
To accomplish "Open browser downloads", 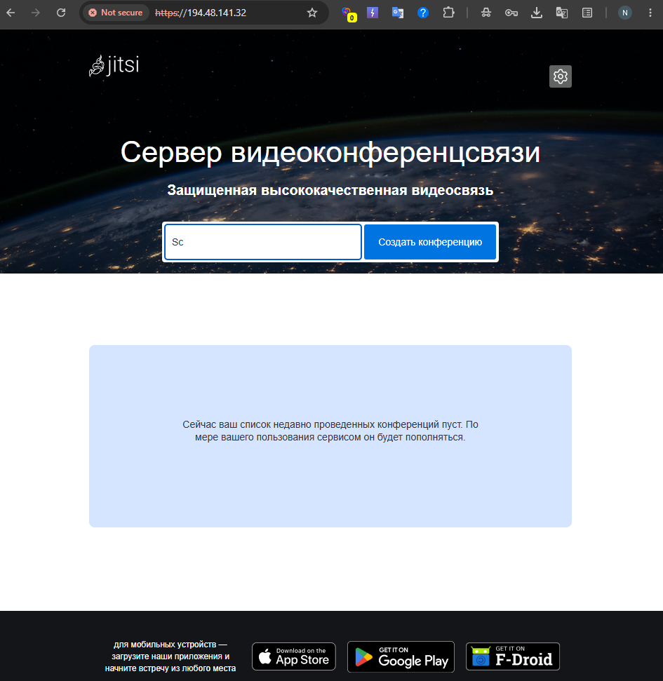I will [537, 13].
